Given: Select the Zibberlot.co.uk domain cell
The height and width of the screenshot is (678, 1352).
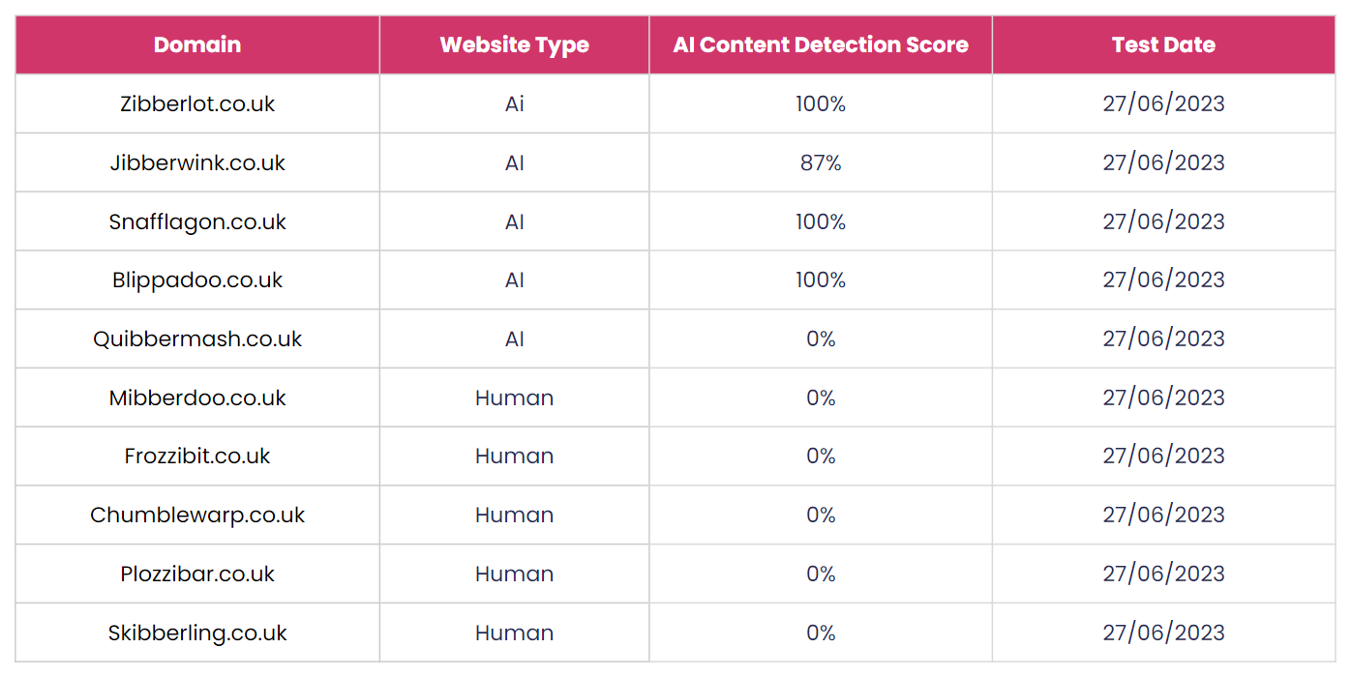Looking at the screenshot, I should (x=197, y=103).
